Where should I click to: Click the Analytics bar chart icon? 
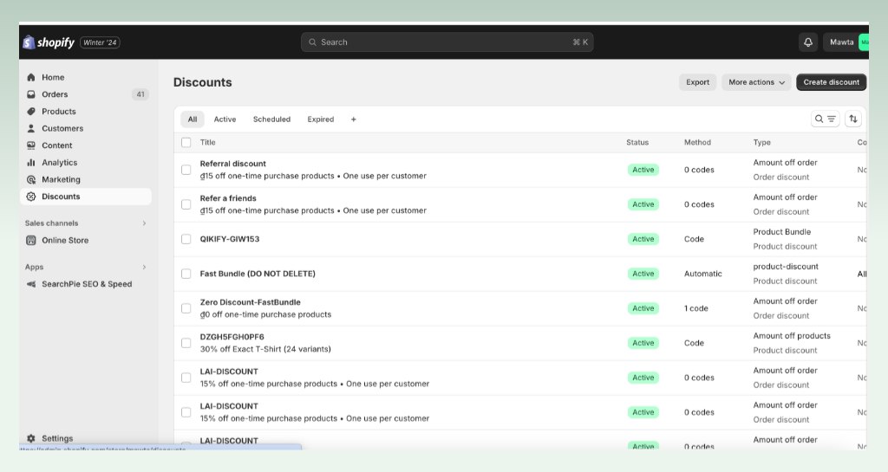tap(31, 162)
